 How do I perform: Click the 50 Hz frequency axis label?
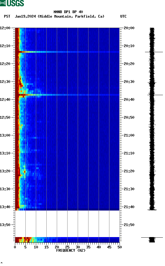120,247
